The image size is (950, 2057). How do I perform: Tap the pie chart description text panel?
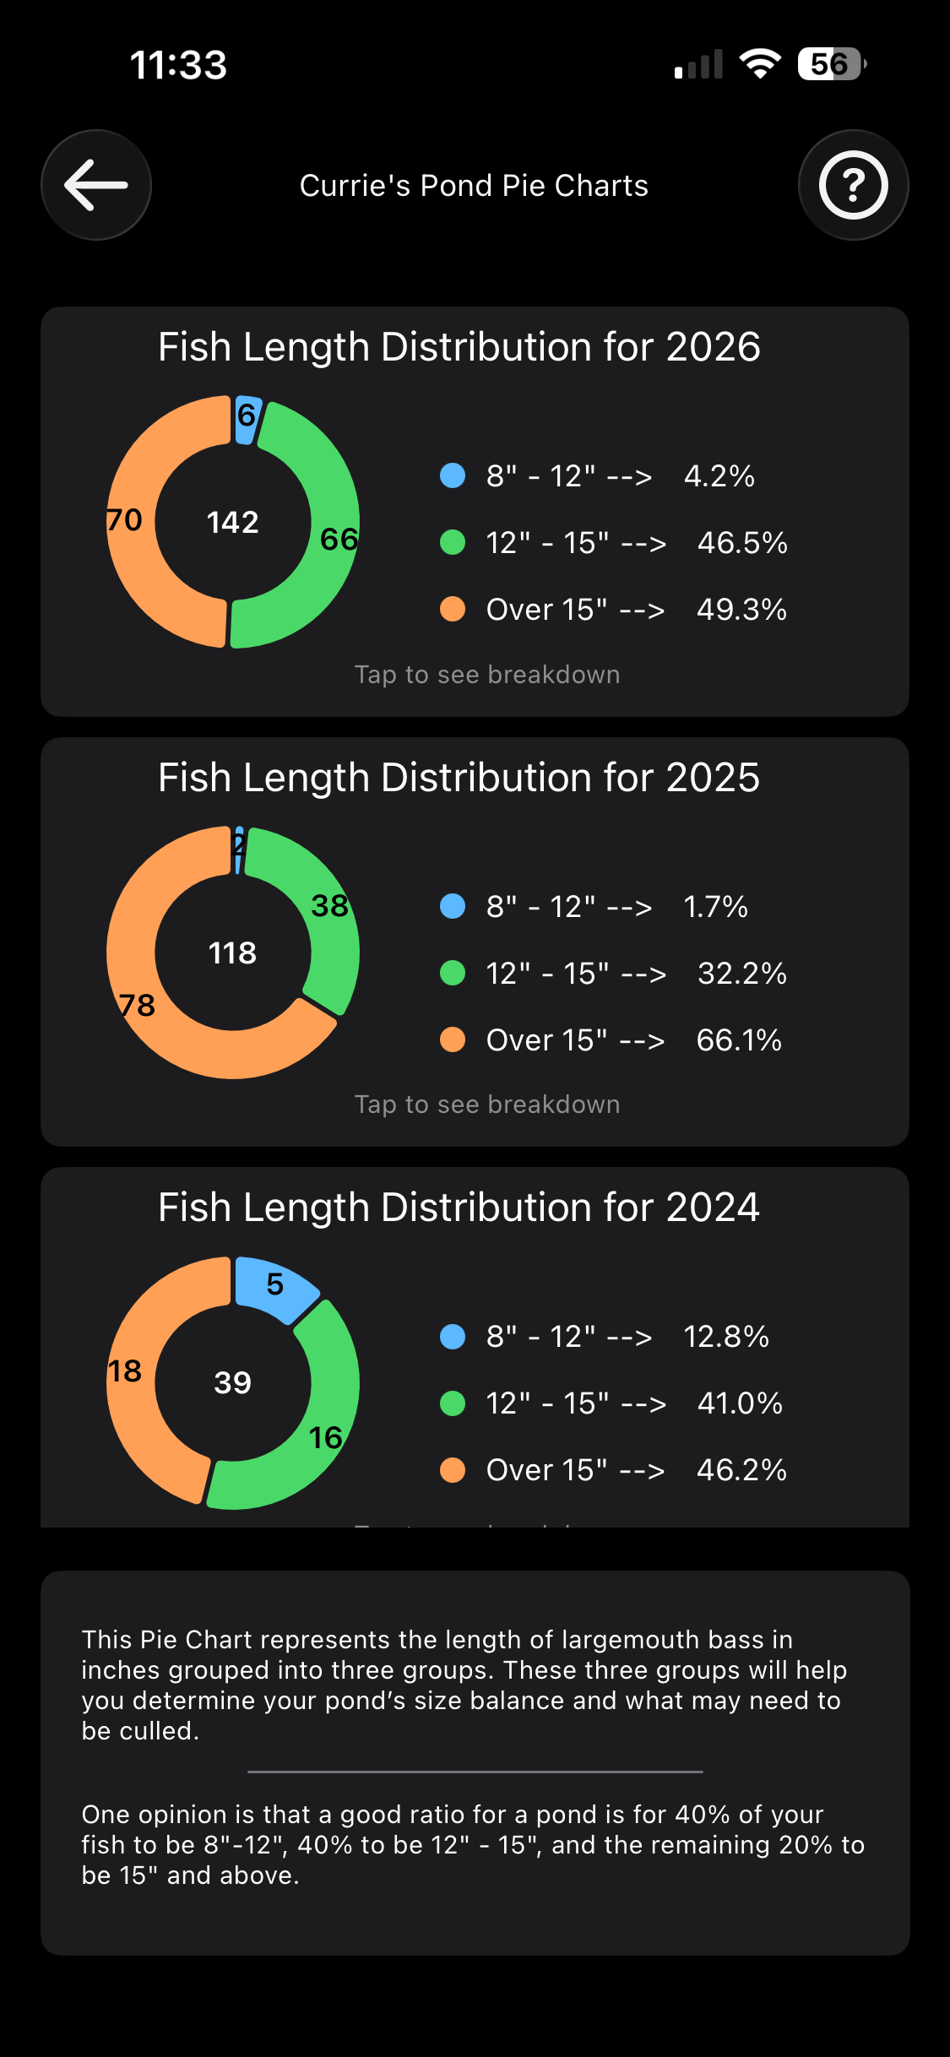click(x=475, y=1761)
